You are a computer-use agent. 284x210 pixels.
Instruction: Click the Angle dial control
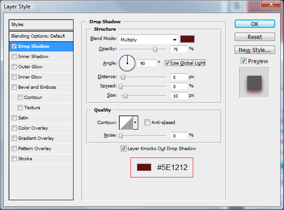[x=127, y=63]
